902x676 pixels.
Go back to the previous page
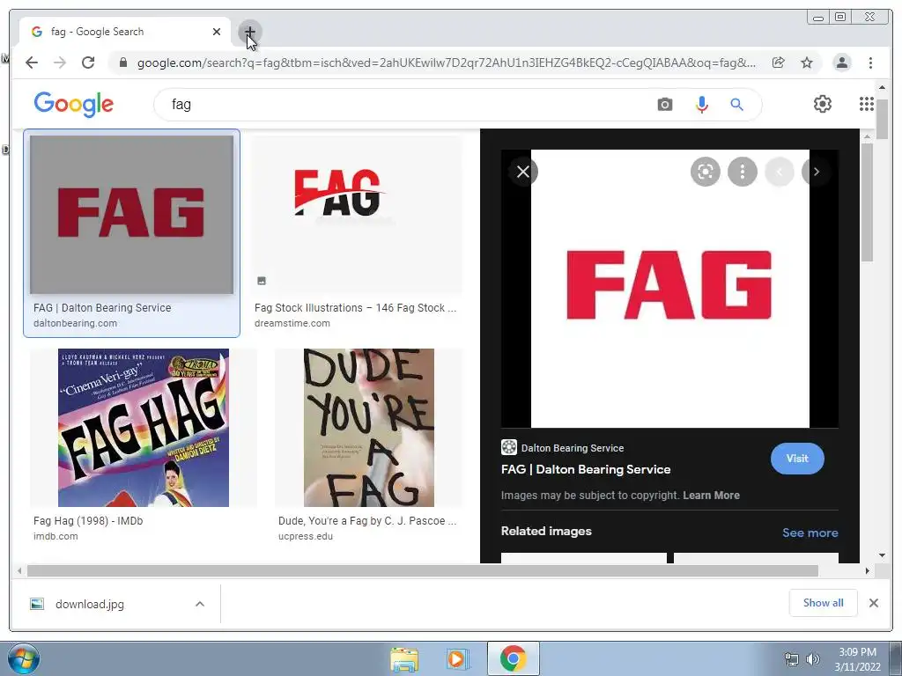32,62
